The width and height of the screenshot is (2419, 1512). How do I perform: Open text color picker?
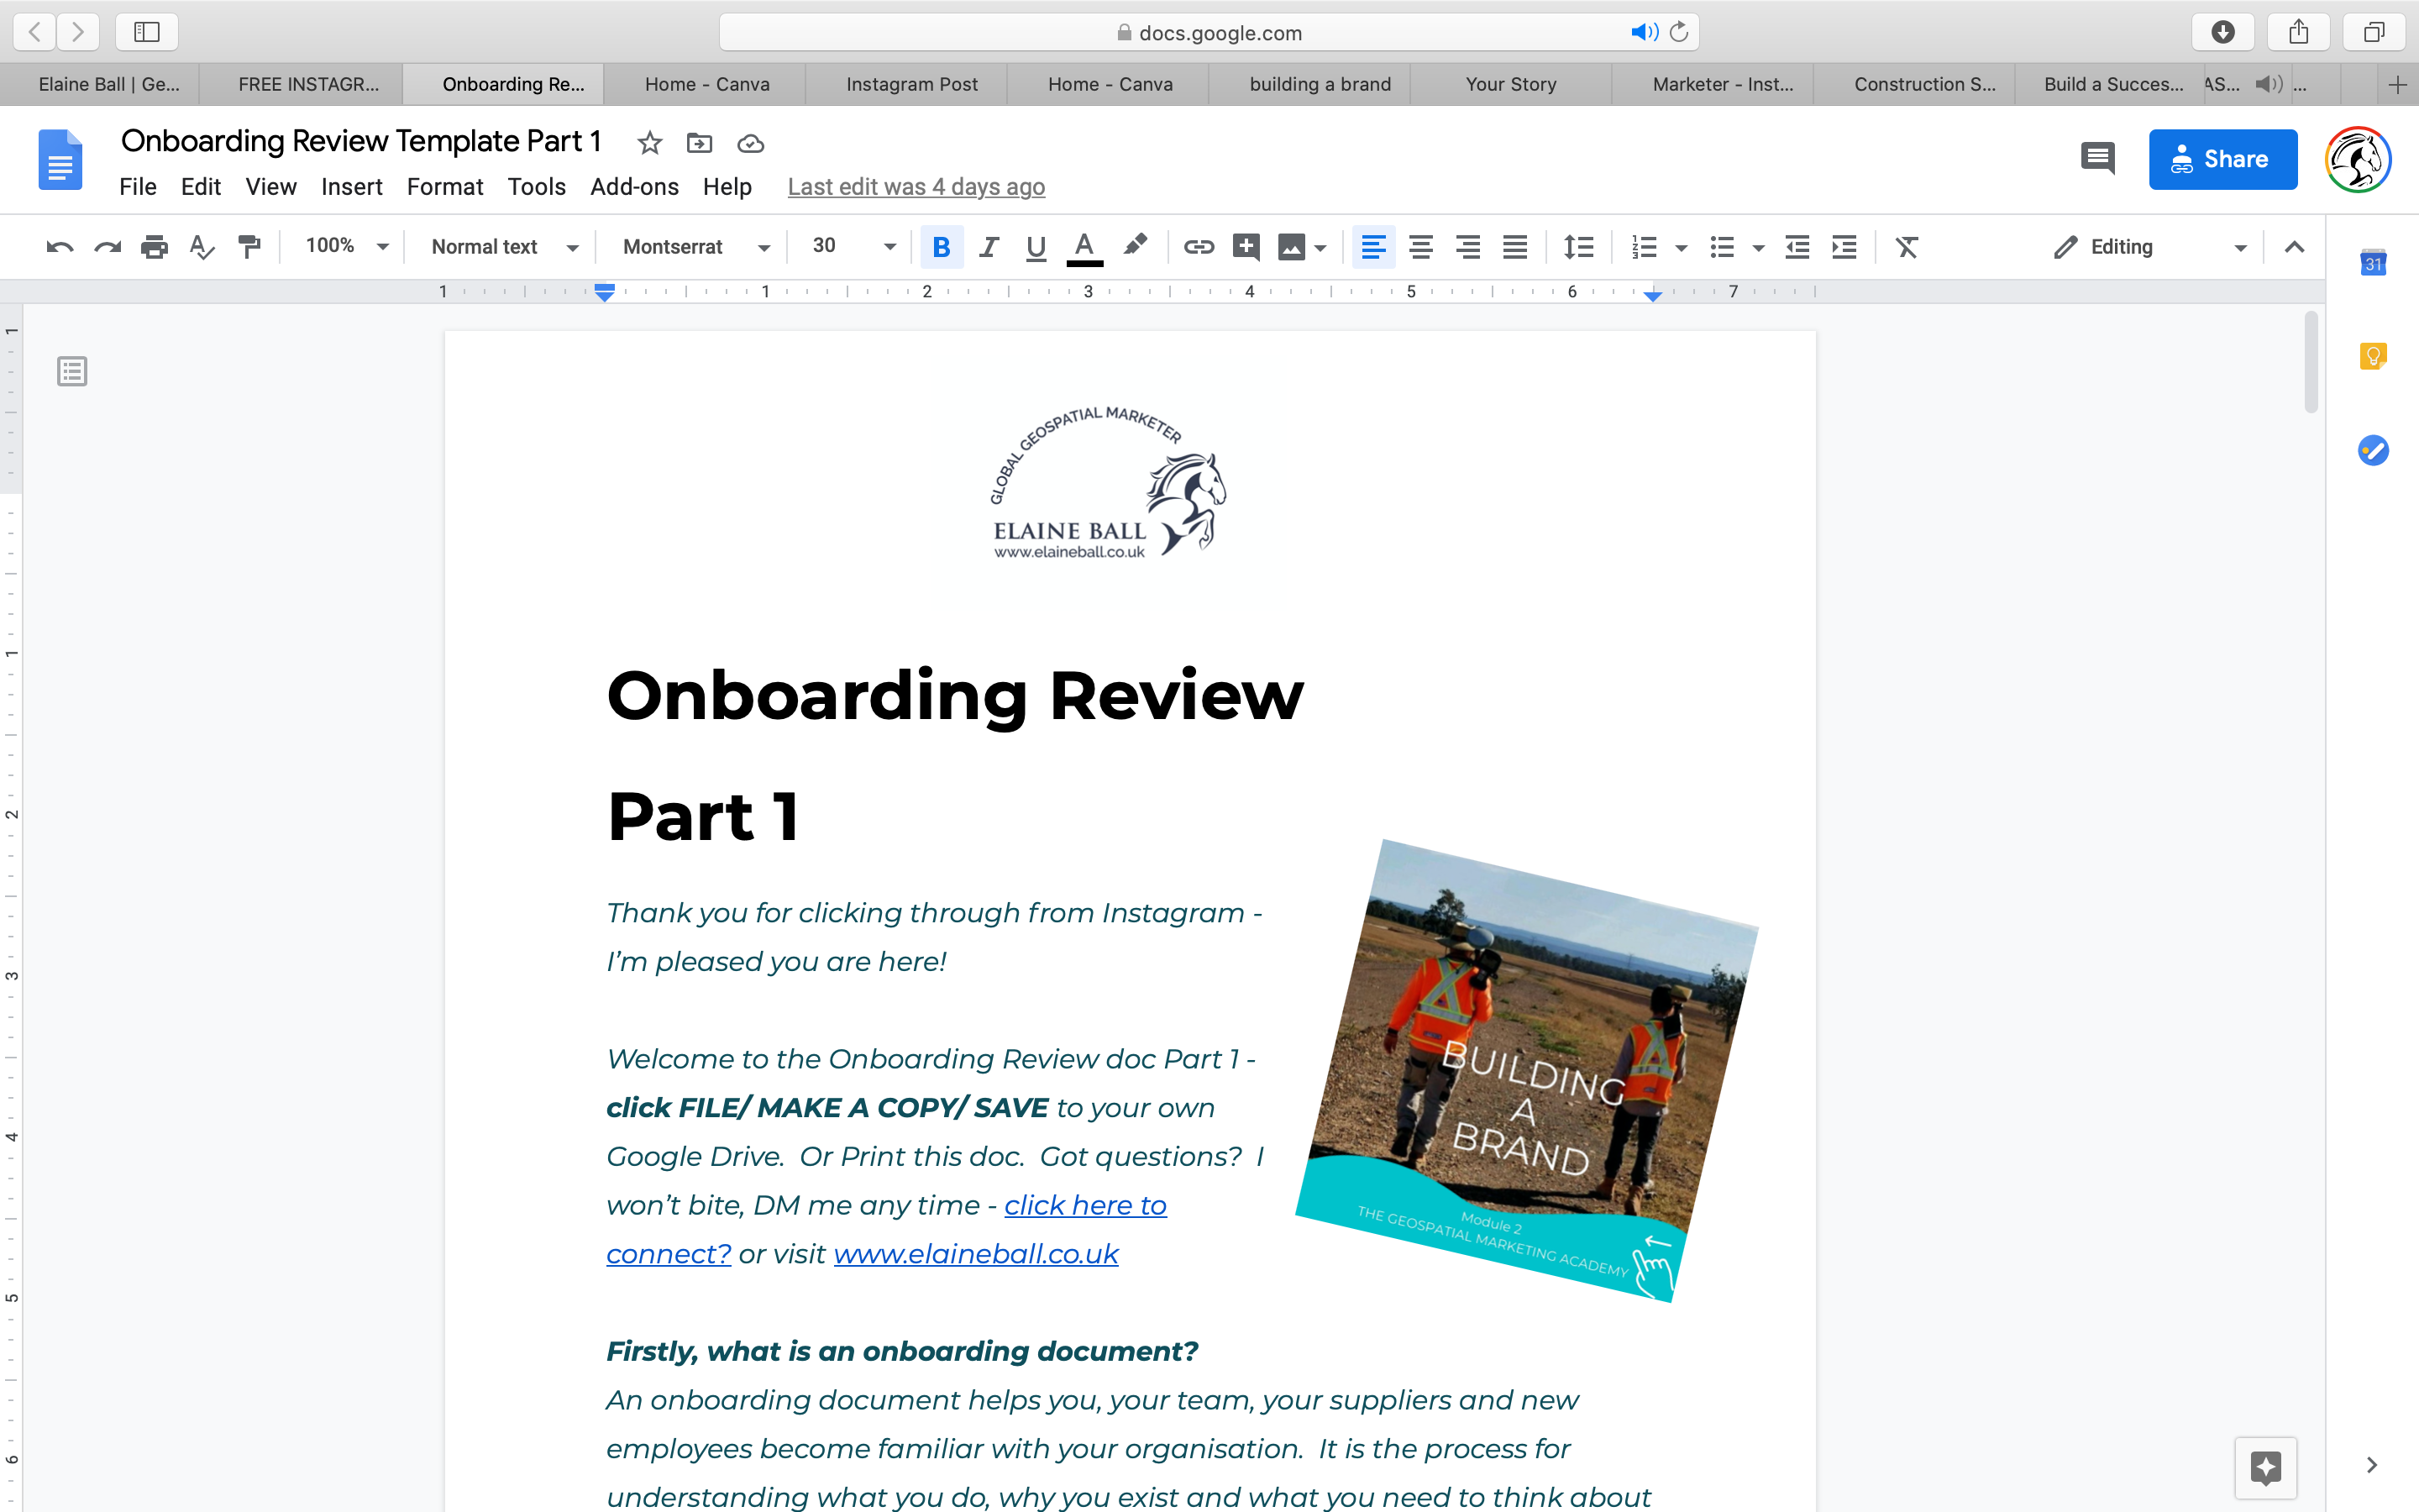coord(1084,247)
